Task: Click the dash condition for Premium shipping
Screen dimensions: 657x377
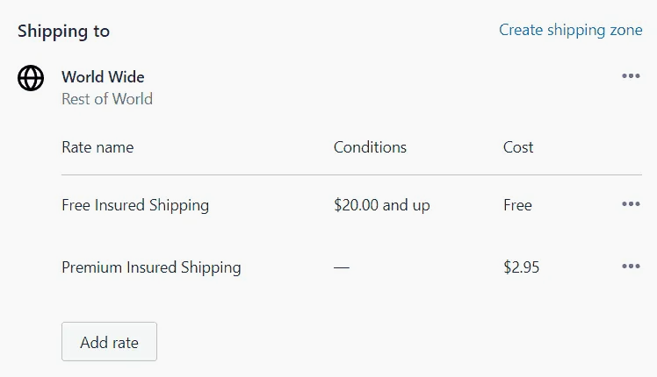Action: coord(342,267)
